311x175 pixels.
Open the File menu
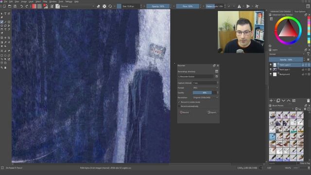coord(5,1)
